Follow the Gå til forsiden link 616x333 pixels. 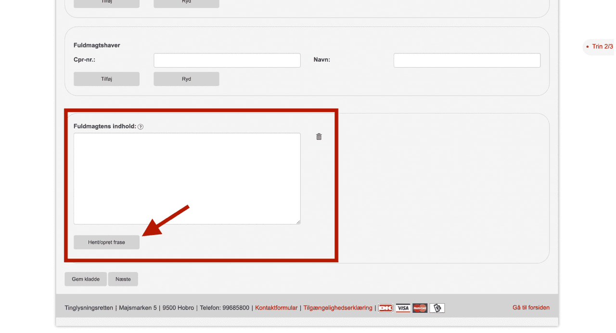(x=531, y=308)
